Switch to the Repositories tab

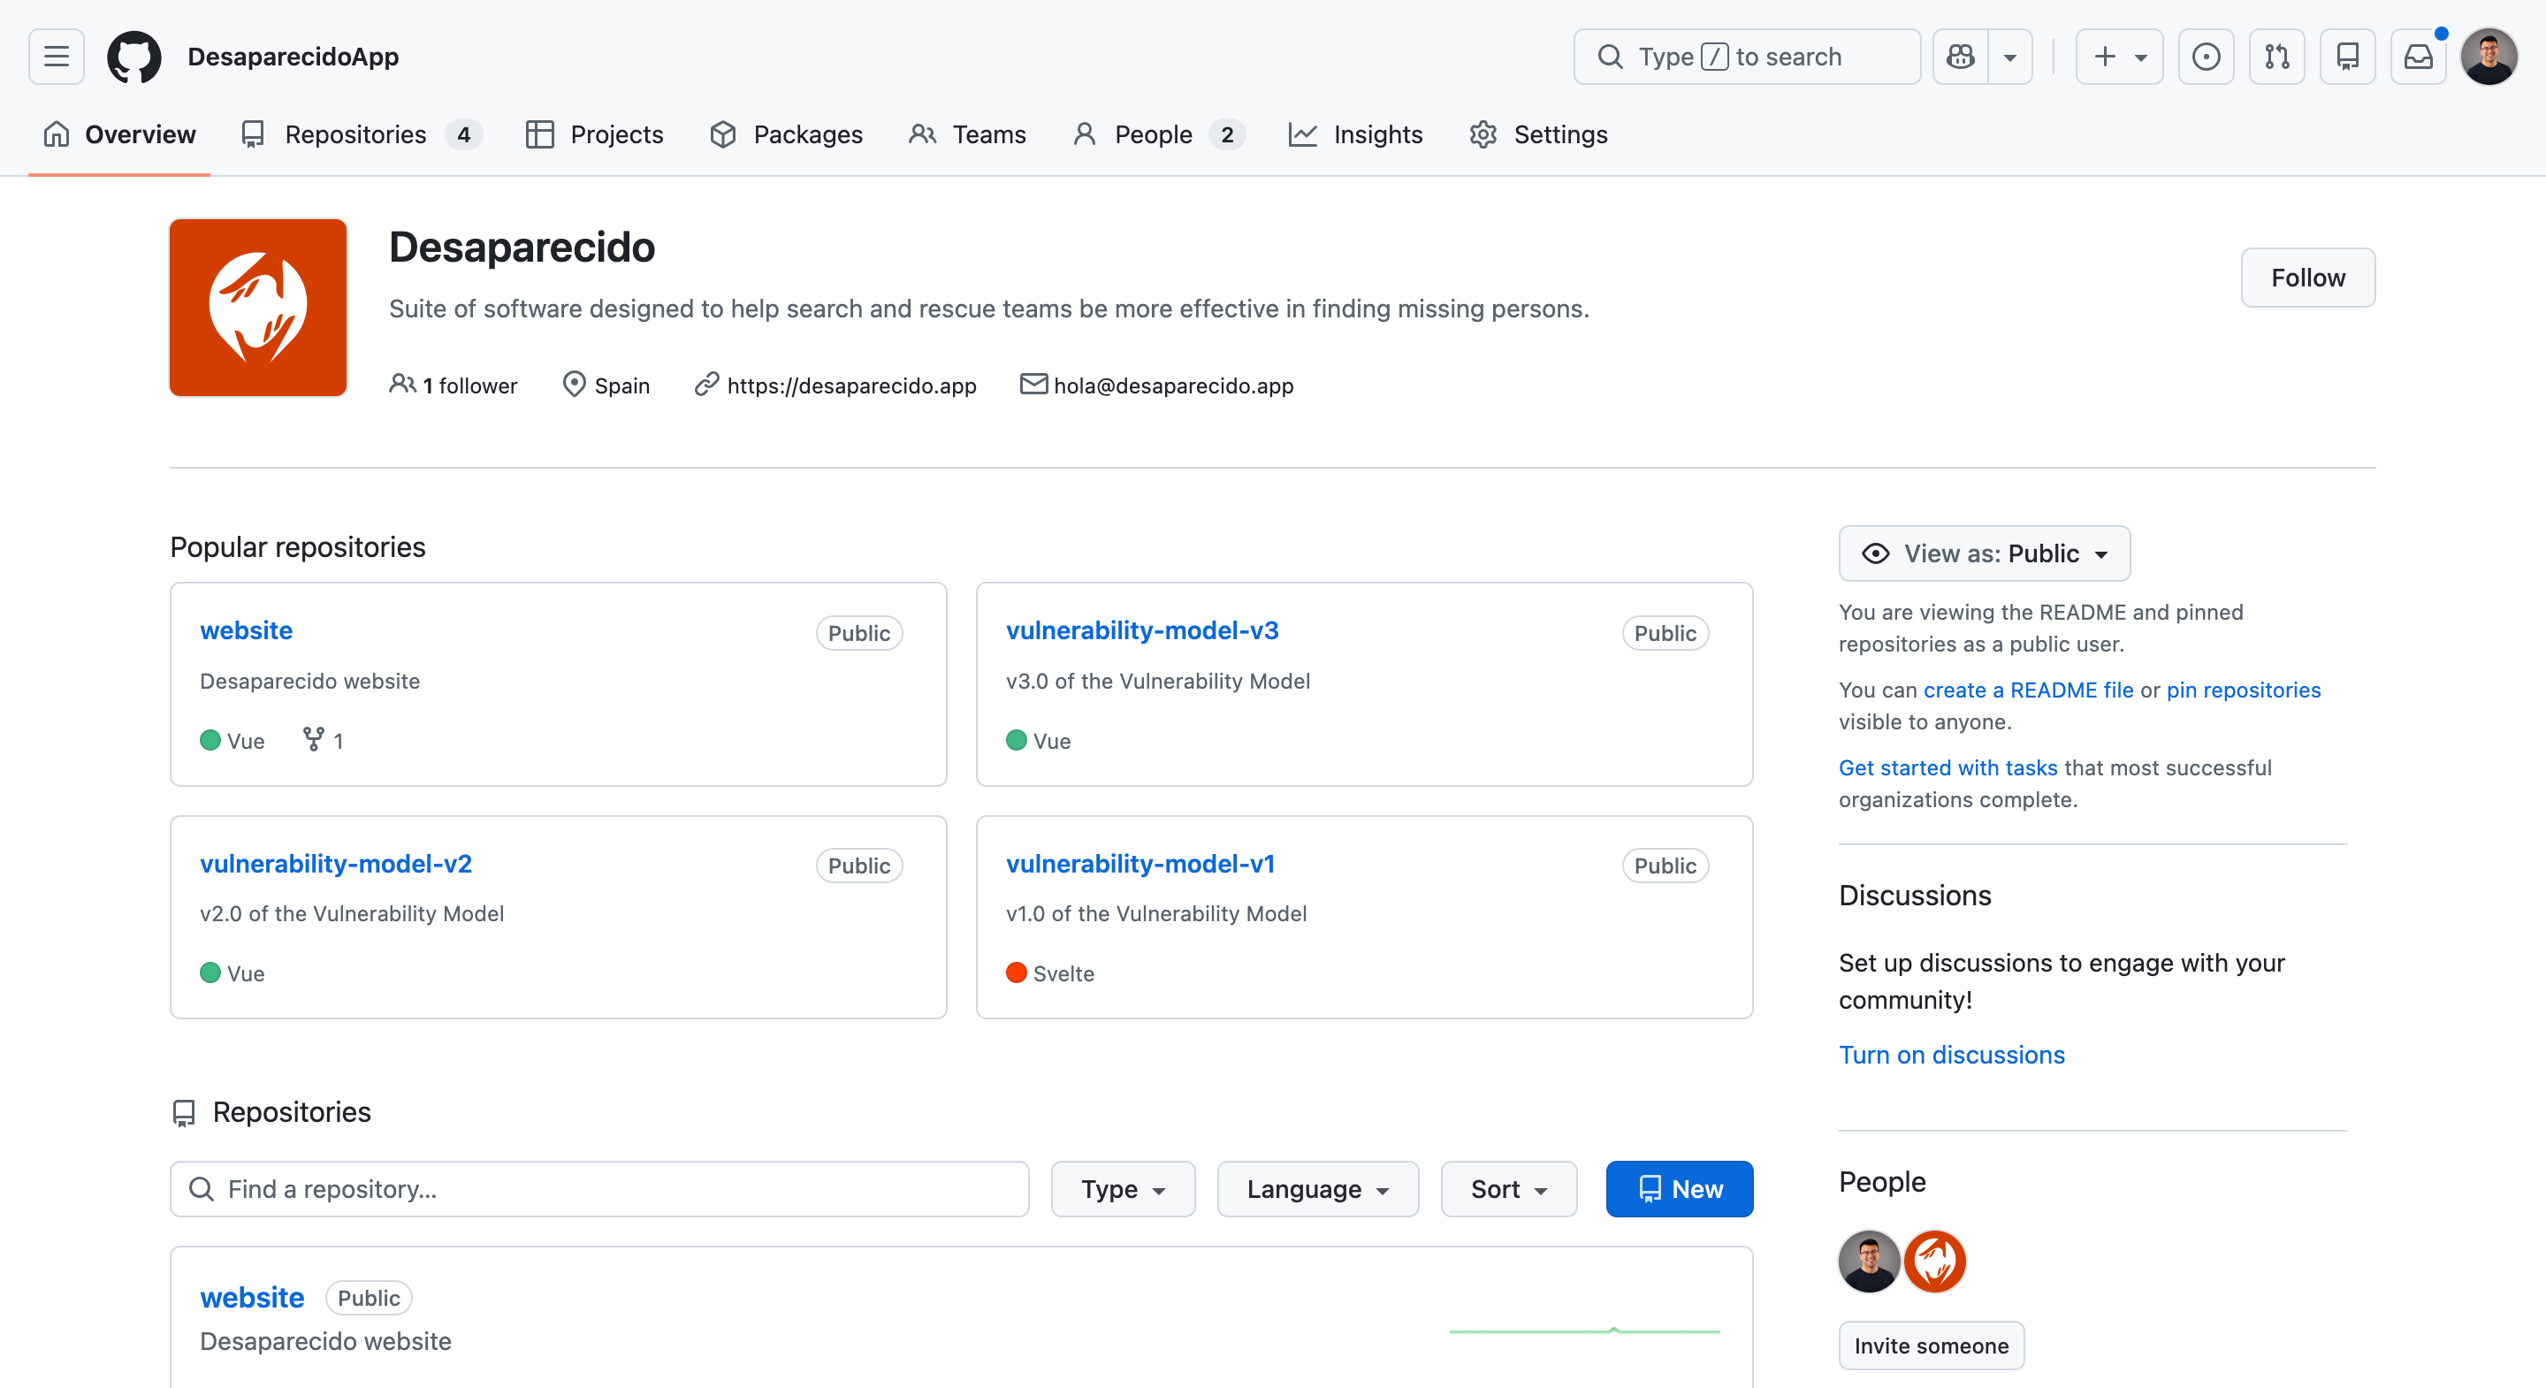tap(362, 133)
